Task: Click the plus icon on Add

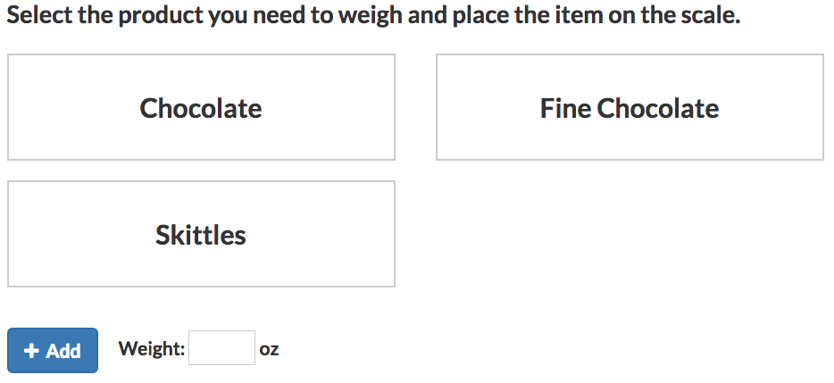Action: click(x=31, y=351)
